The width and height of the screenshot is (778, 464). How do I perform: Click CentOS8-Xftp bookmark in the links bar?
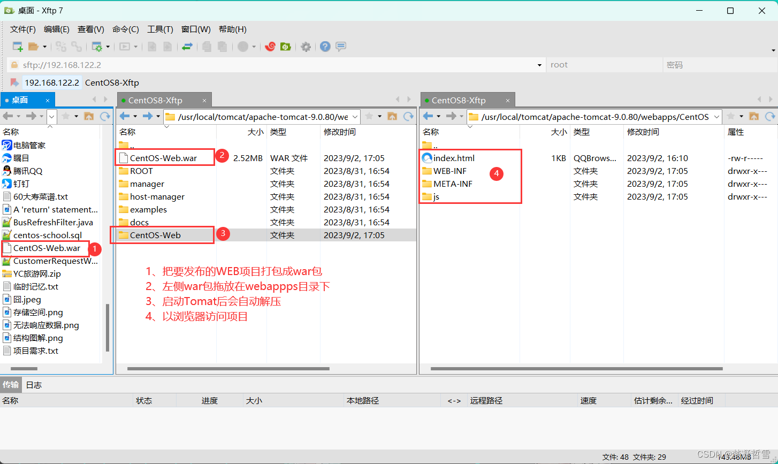click(x=112, y=82)
